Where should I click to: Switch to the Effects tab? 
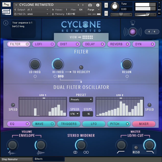coord(49,159)
